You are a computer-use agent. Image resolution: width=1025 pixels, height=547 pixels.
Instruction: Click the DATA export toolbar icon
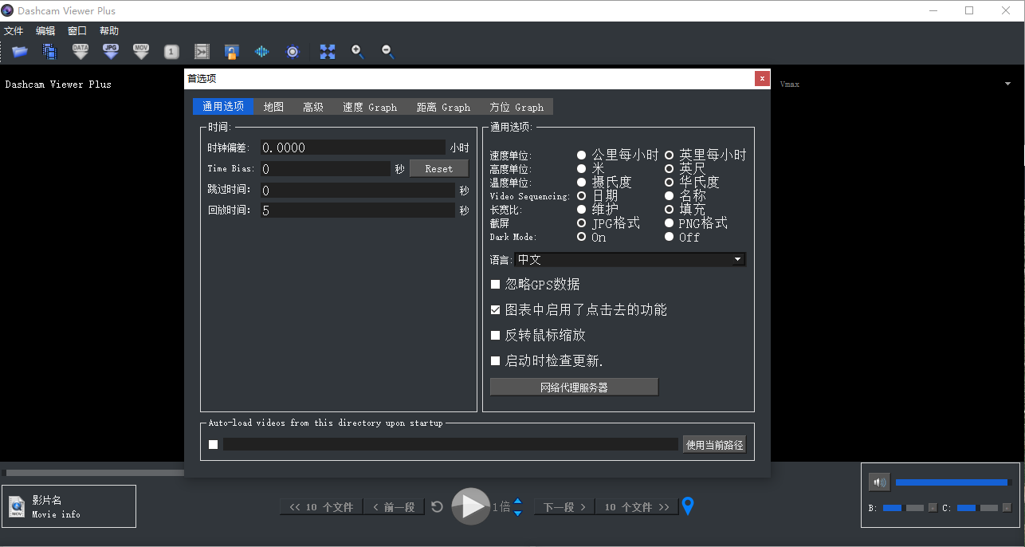point(81,52)
